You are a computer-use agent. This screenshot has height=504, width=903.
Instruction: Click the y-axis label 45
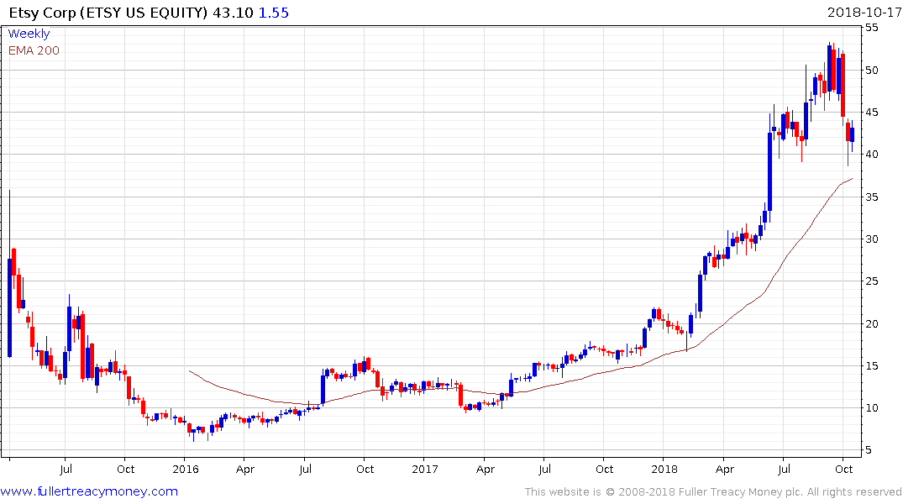(x=871, y=113)
